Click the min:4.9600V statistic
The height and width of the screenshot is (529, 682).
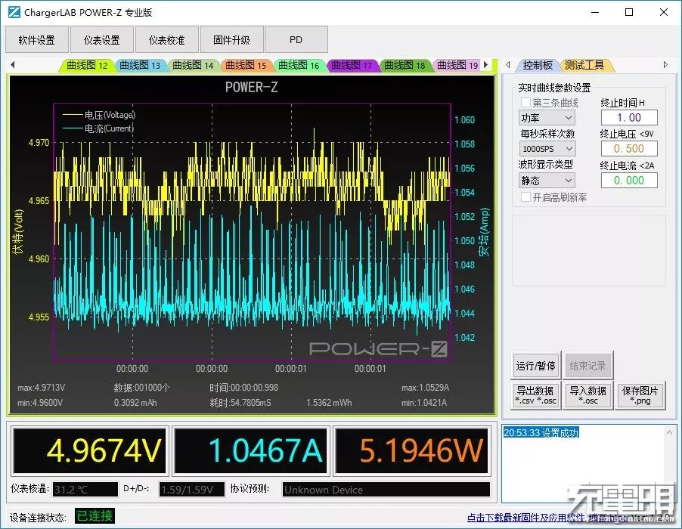point(40,403)
